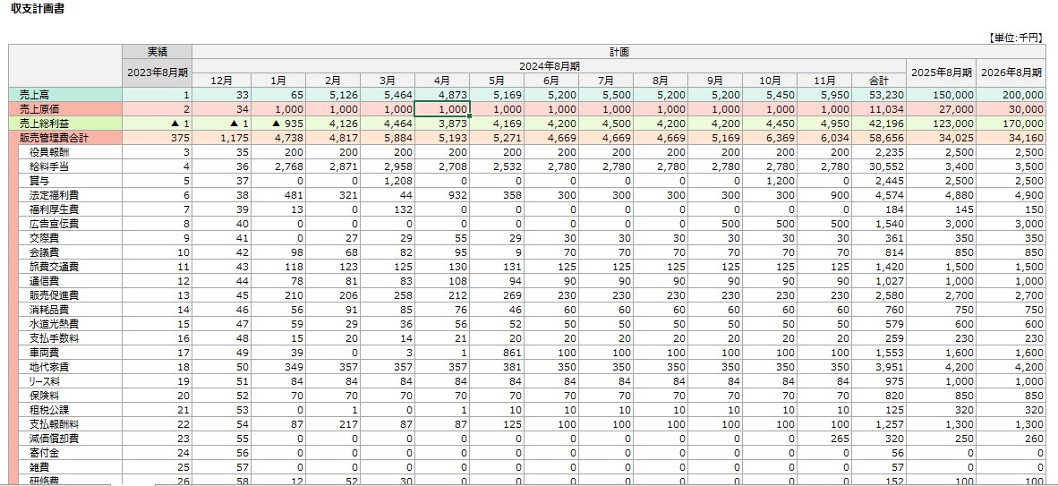Click the 売上高 合計 value 53,230
Screen dimensions: 1058x486
point(878,95)
